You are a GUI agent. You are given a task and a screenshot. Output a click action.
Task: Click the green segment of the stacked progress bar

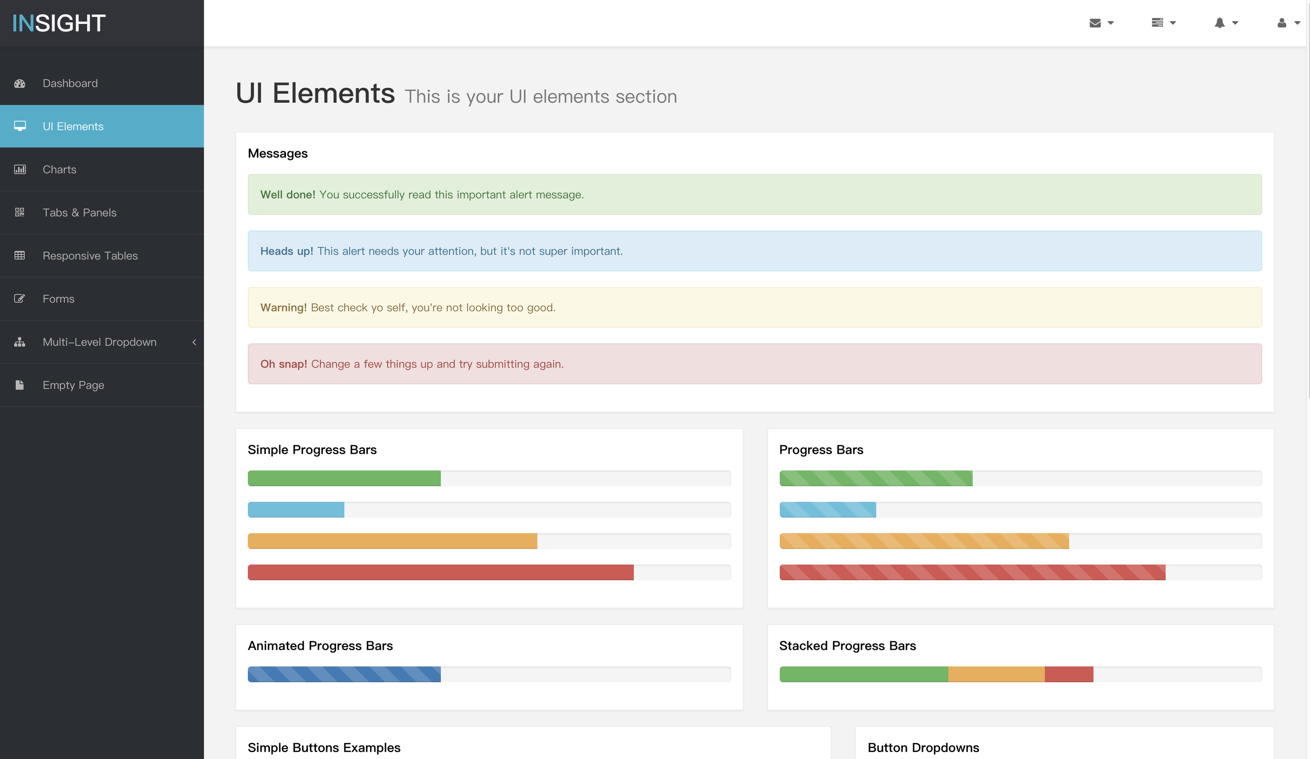863,674
